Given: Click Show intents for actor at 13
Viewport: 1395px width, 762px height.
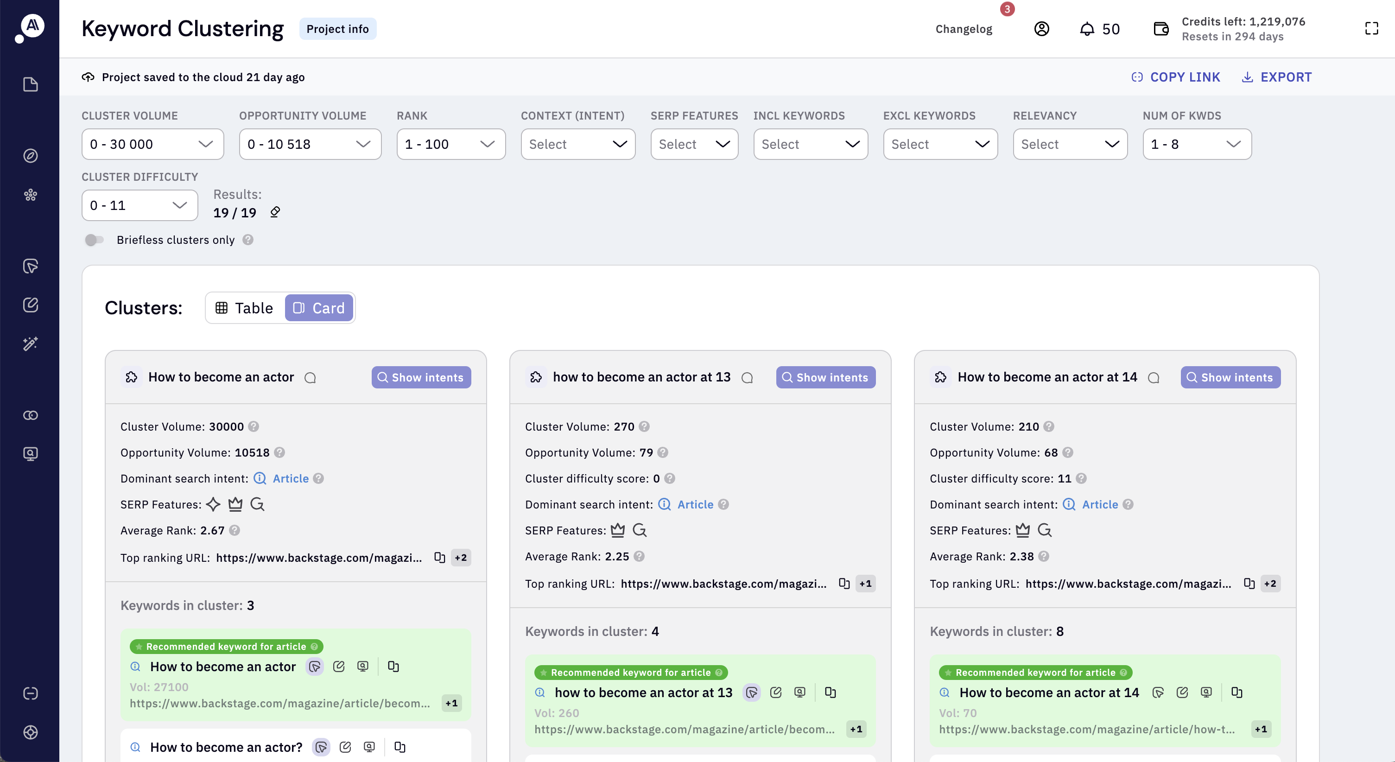Looking at the screenshot, I should [x=825, y=377].
